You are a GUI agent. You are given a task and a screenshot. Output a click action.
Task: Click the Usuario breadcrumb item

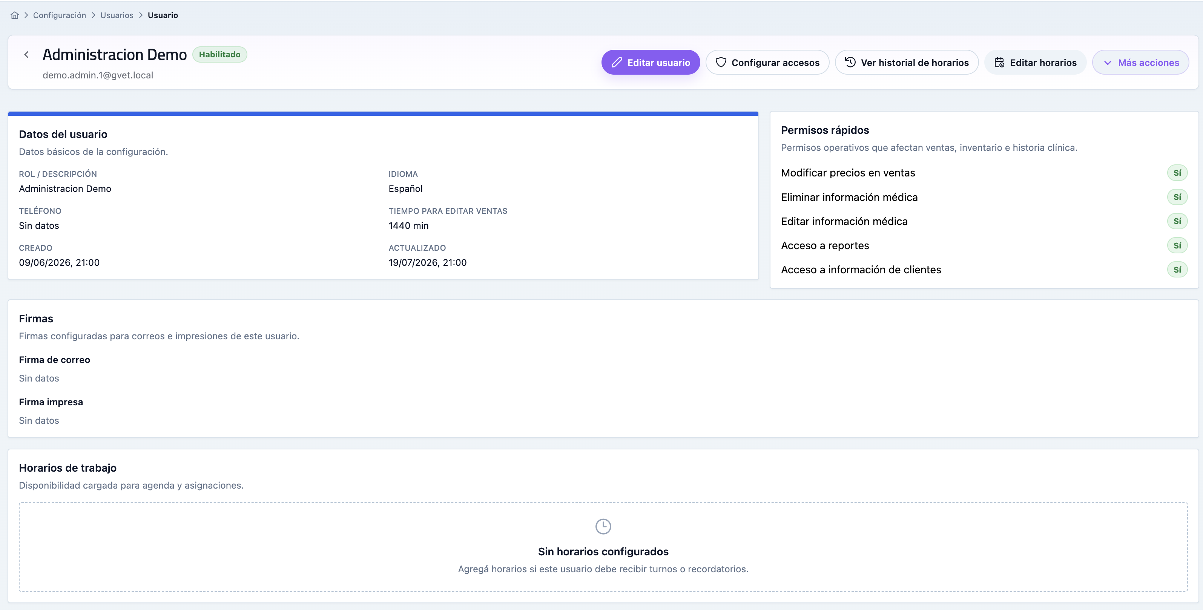(x=163, y=15)
